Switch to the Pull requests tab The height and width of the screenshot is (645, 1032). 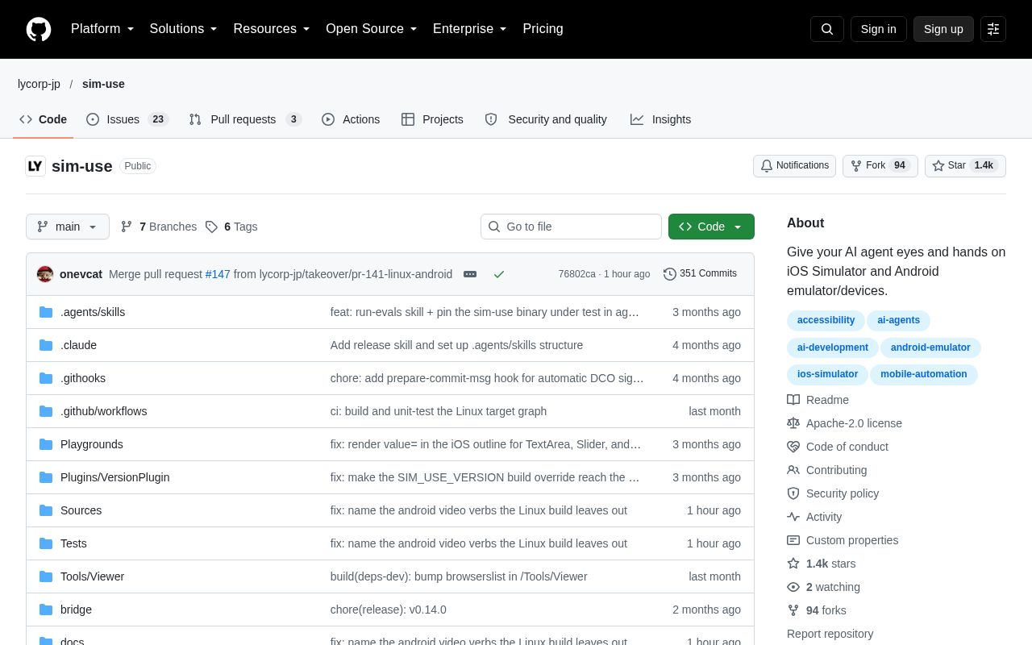point(245,119)
